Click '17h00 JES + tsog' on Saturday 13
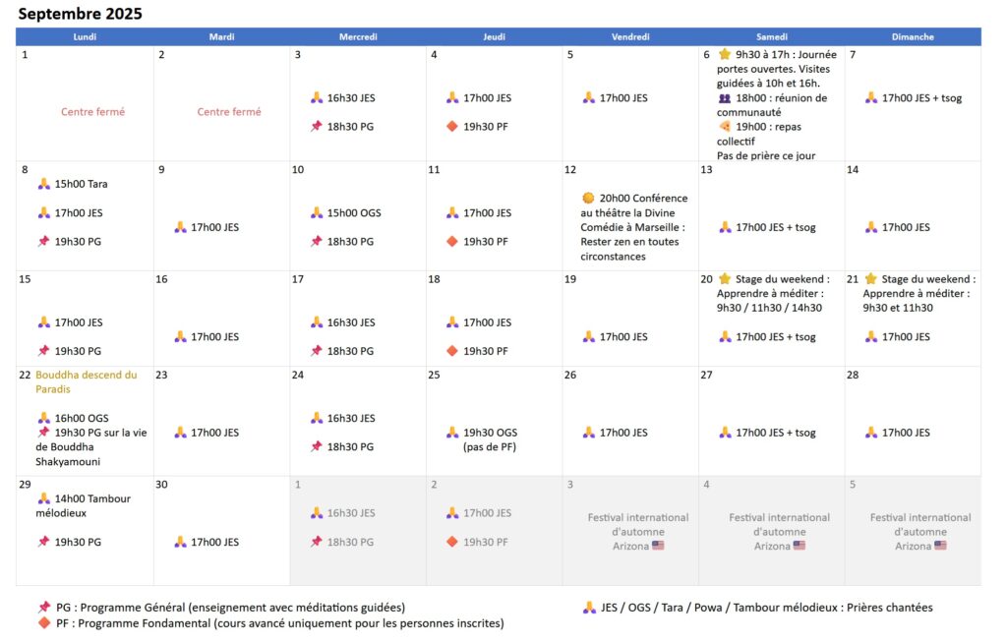Viewport: 1007px width, 642px height. tap(776, 227)
